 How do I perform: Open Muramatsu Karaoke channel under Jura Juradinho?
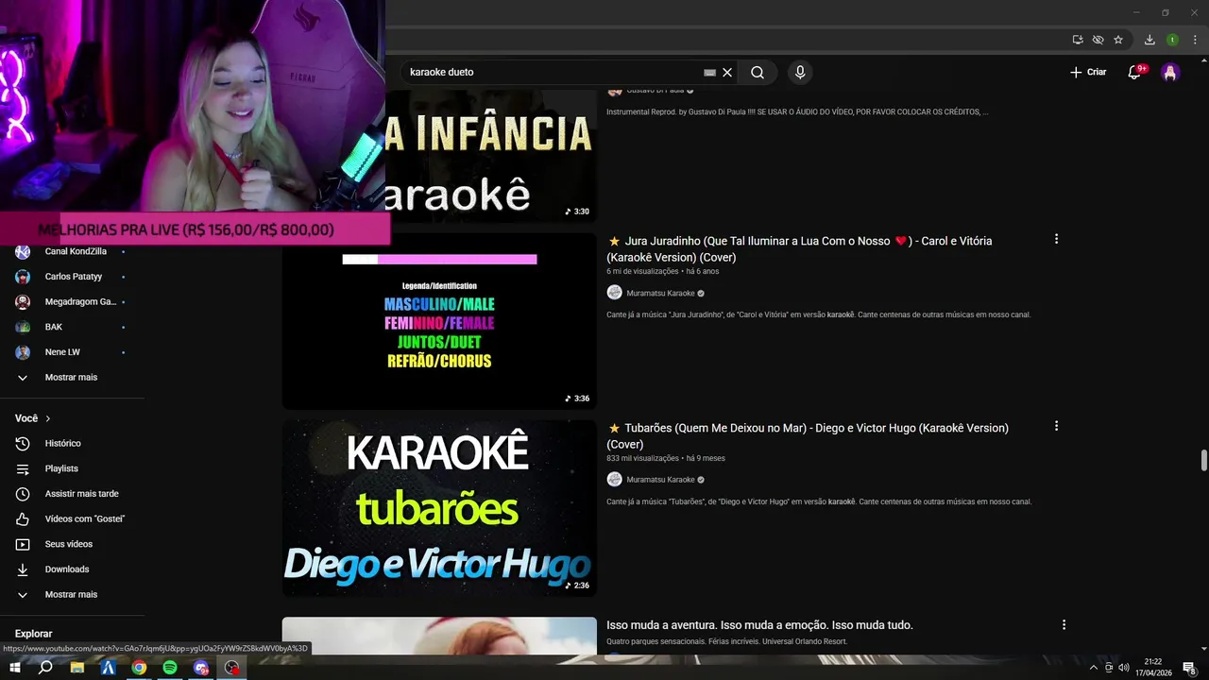(x=660, y=293)
